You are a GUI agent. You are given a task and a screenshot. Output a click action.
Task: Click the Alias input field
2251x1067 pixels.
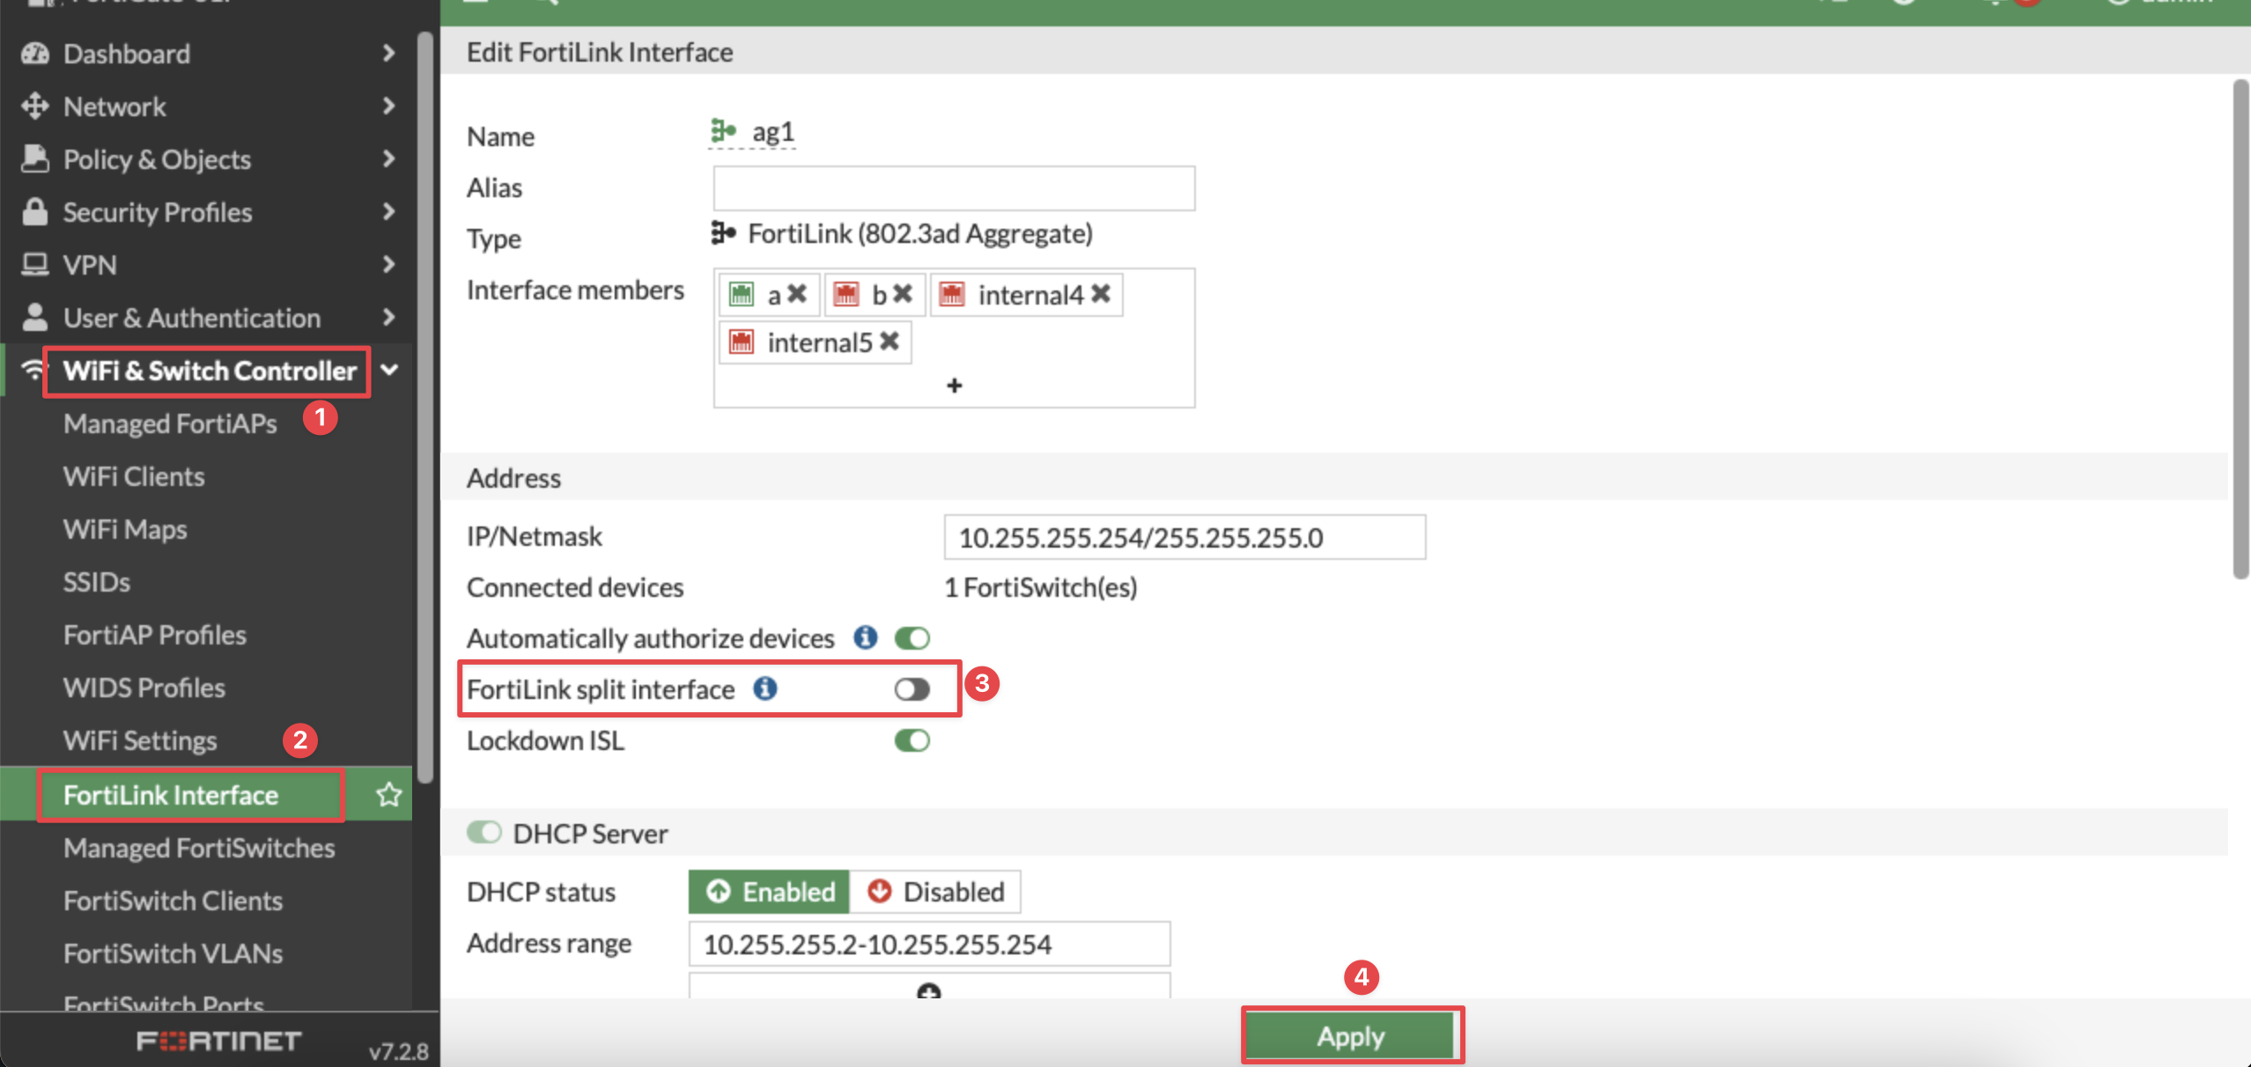tap(954, 188)
